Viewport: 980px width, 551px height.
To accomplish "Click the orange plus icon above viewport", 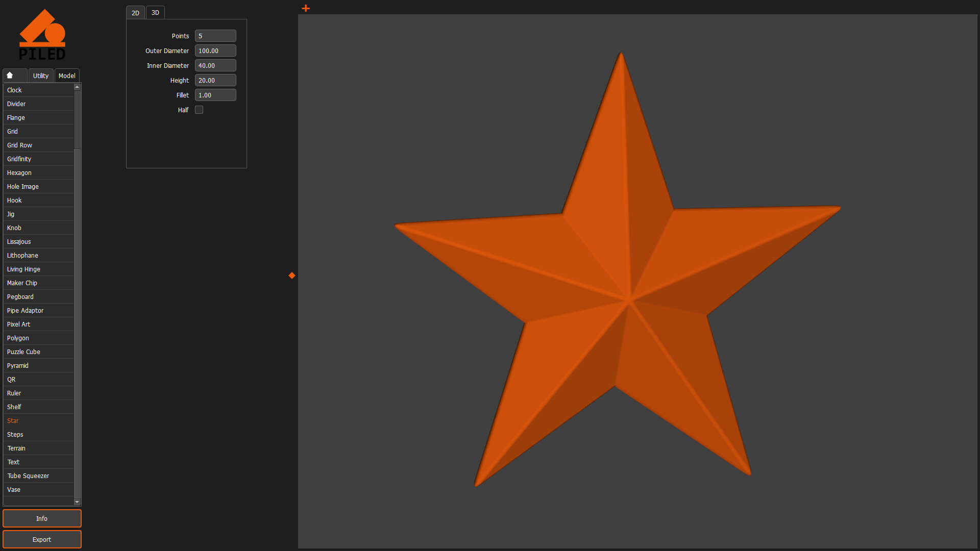I will pos(306,8).
